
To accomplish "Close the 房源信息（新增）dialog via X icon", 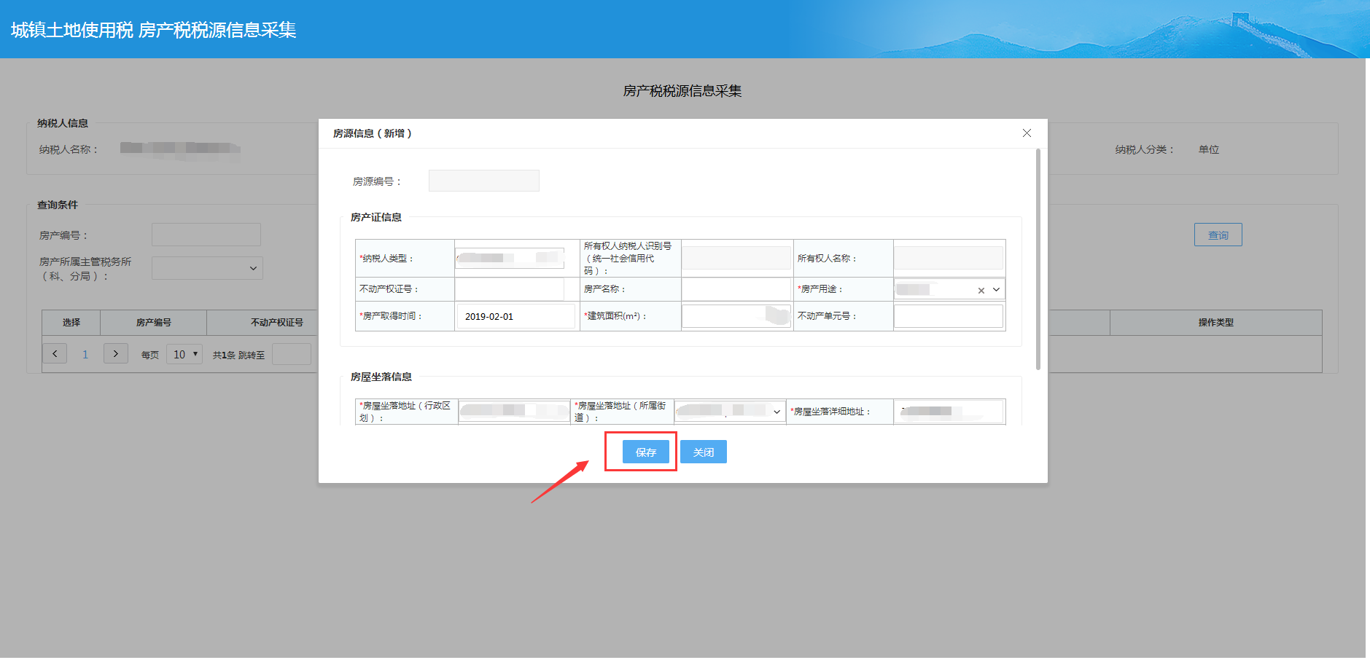I will (x=1027, y=133).
